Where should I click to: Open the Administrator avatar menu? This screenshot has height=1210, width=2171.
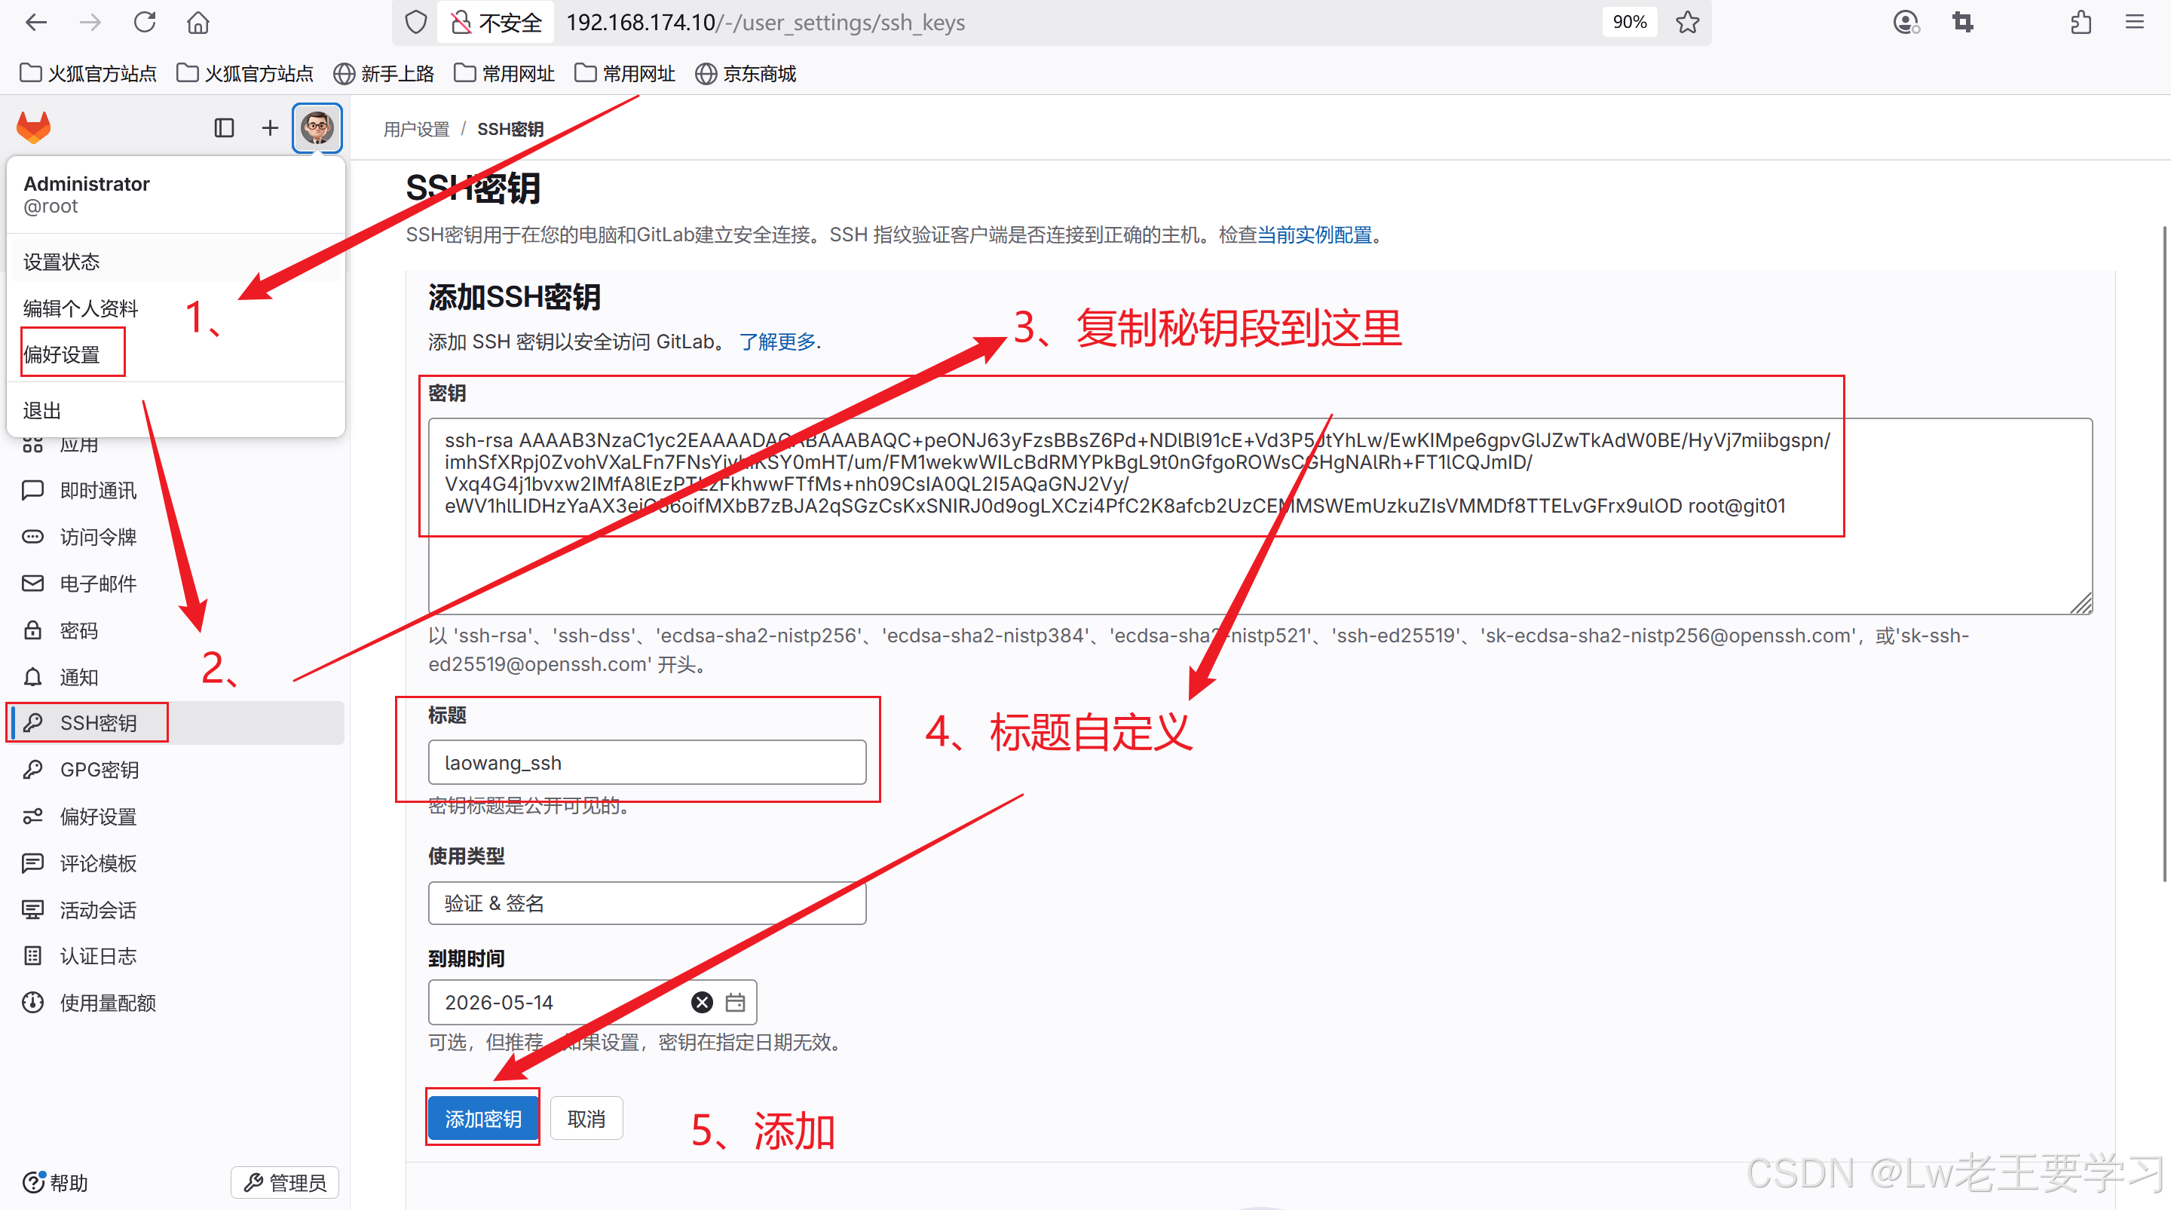317,128
